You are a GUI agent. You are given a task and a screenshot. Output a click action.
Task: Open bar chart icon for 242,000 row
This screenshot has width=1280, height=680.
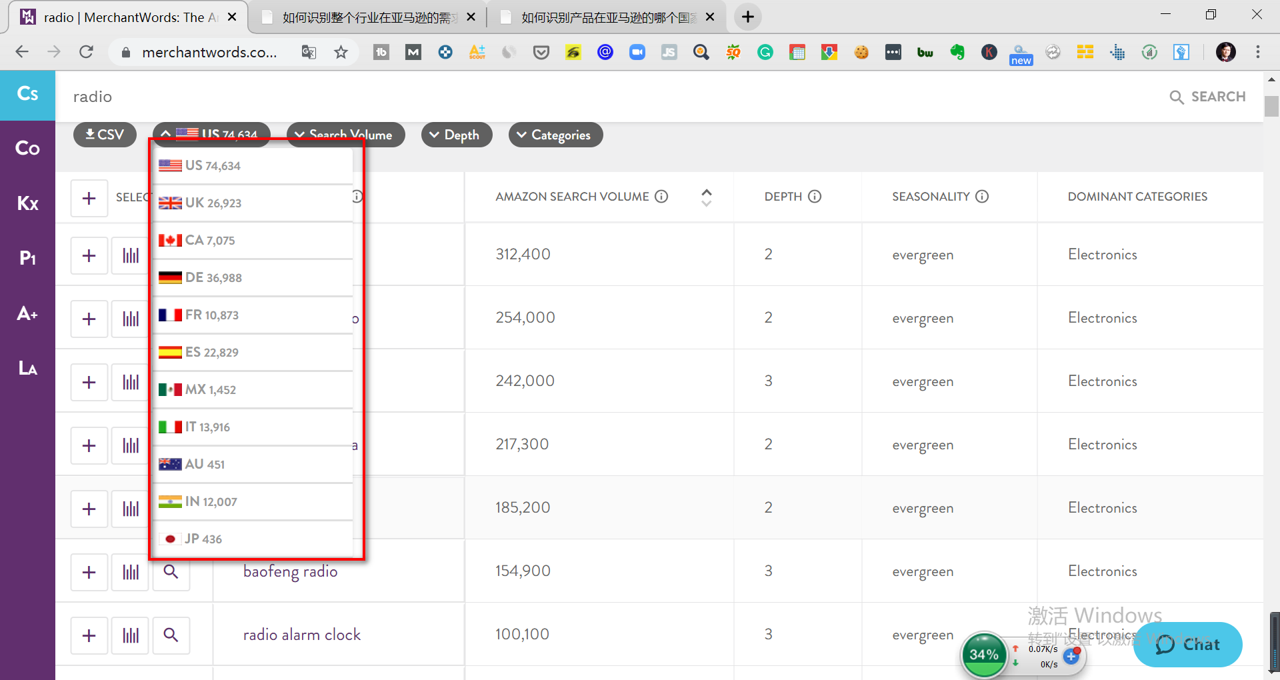(x=131, y=382)
